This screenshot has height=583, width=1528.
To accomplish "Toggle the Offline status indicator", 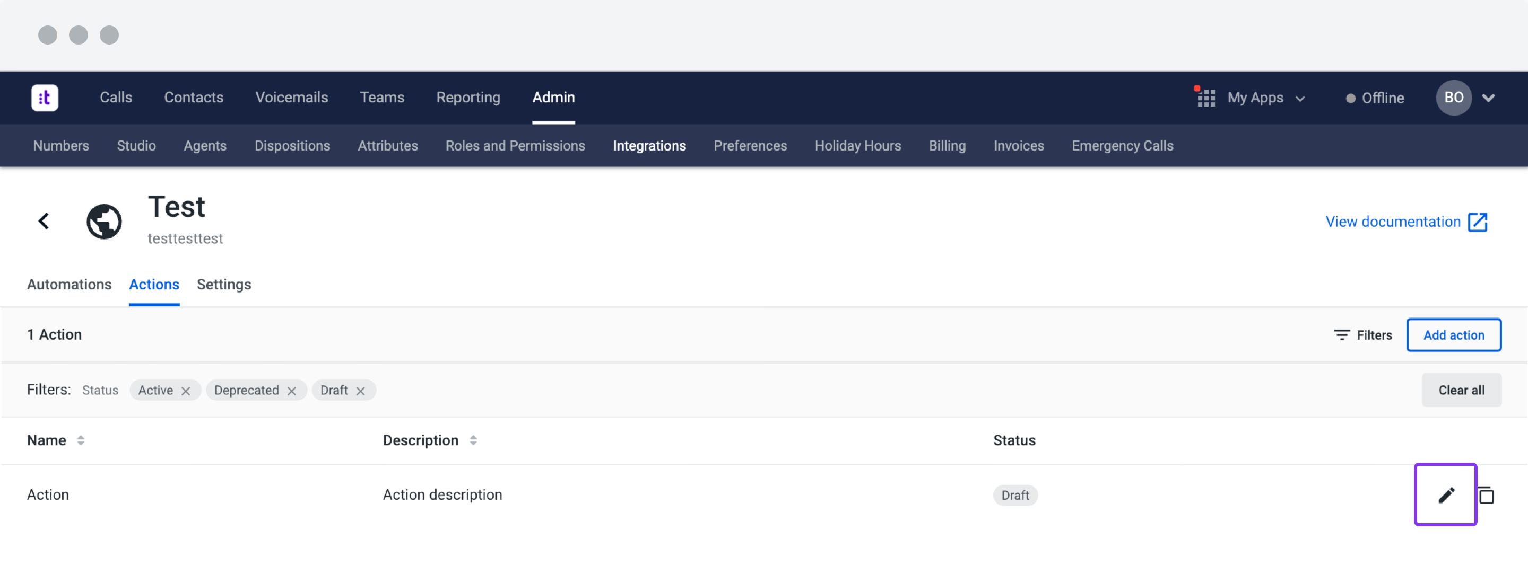I will pyautogui.click(x=1374, y=99).
